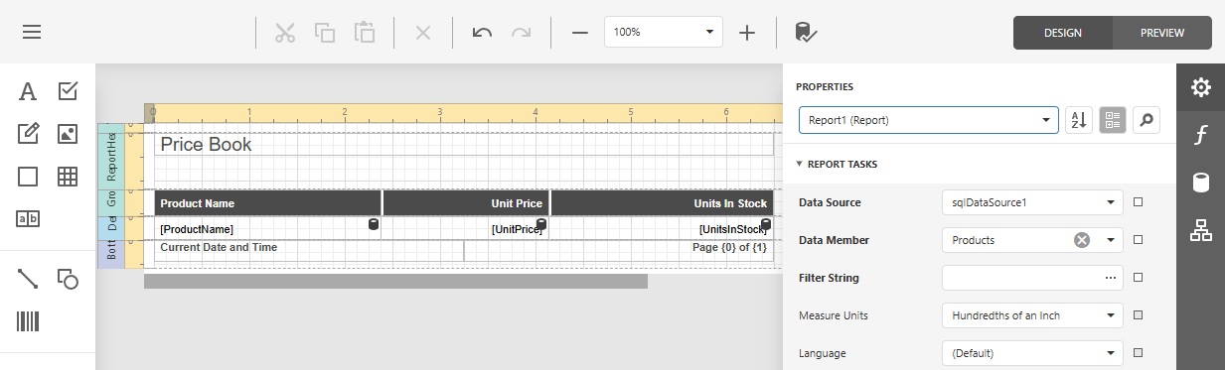Select the [UnitPrice] detail cell
The height and width of the screenshot is (370, 1225).
point(466,228)
